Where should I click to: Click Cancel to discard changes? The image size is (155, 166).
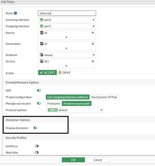coord(97,160)
